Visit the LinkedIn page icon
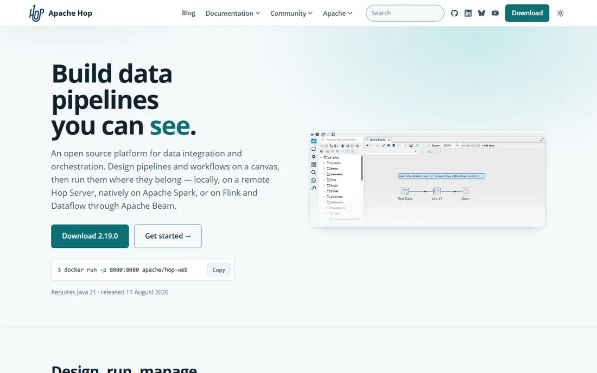This screenshot has height=373, width=597. click(x=468, y=14)
